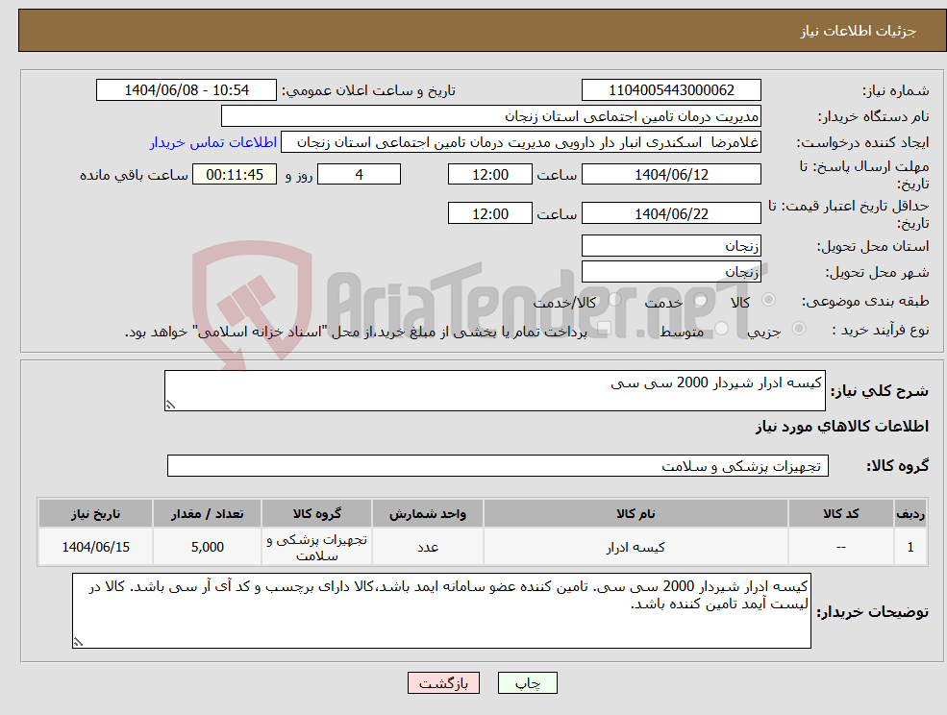Select the کالا/خدمت radio button

(614, 300)
